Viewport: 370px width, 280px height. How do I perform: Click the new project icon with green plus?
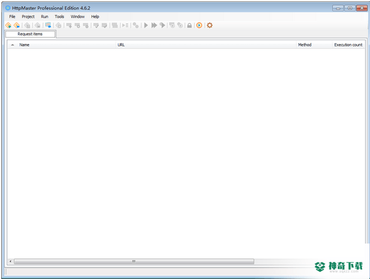coord(8,25)
